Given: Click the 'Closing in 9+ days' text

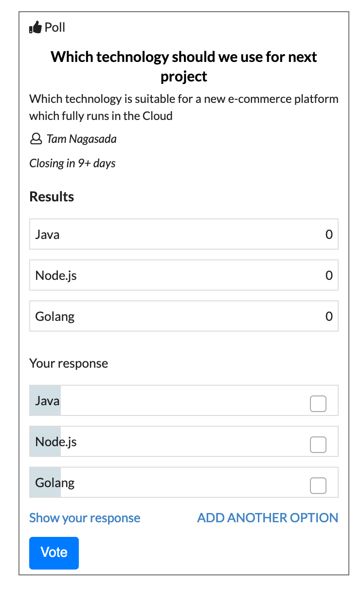Looking at the screenshot, I should 72,163.
